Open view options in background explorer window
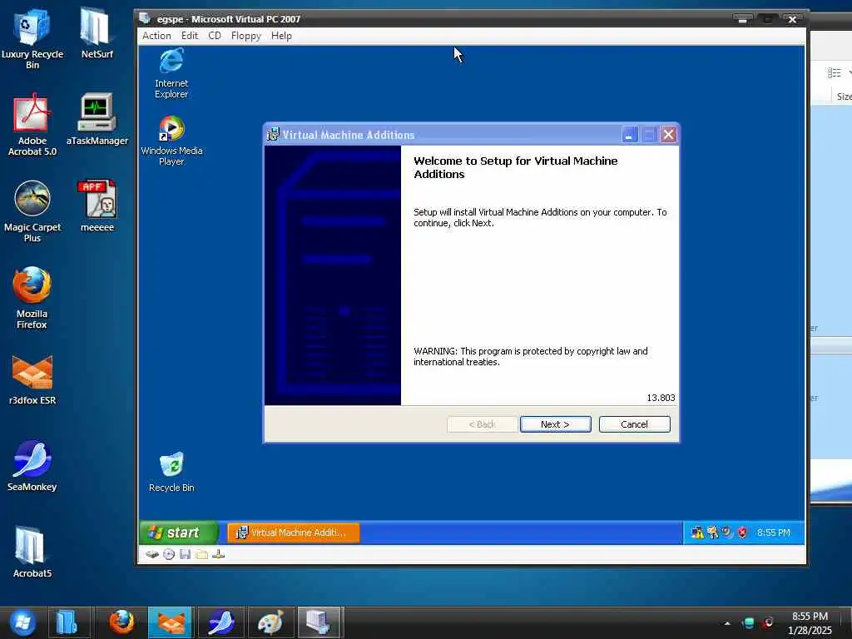This screenshot has width=852, height=639. pyautogui.click(x=835, y=72)
